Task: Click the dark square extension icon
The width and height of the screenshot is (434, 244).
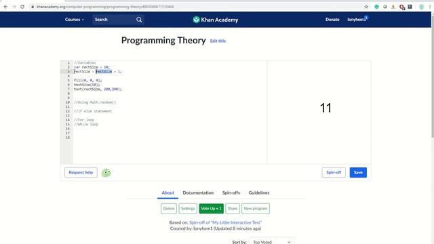Action: click(410, 7)
